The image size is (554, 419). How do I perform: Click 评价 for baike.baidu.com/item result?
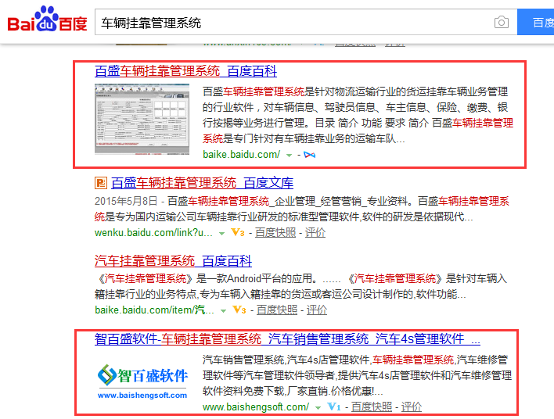(x=317, y=310)
